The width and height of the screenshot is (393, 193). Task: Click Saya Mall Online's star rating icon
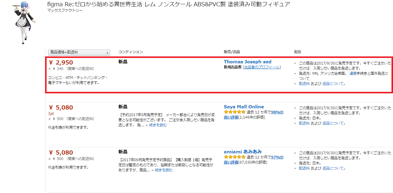(235, 112)
